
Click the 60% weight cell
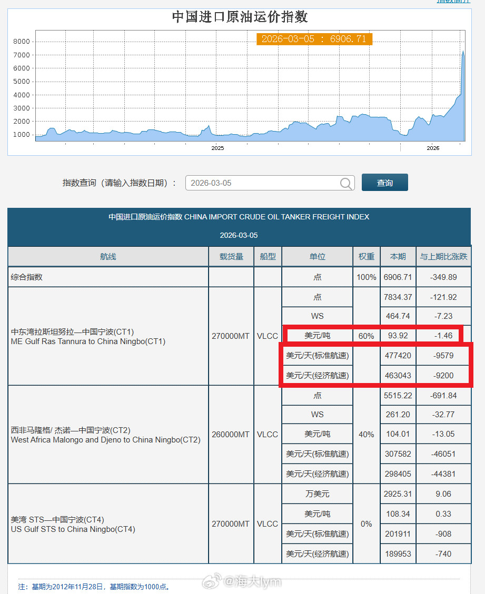coord(366,335)
